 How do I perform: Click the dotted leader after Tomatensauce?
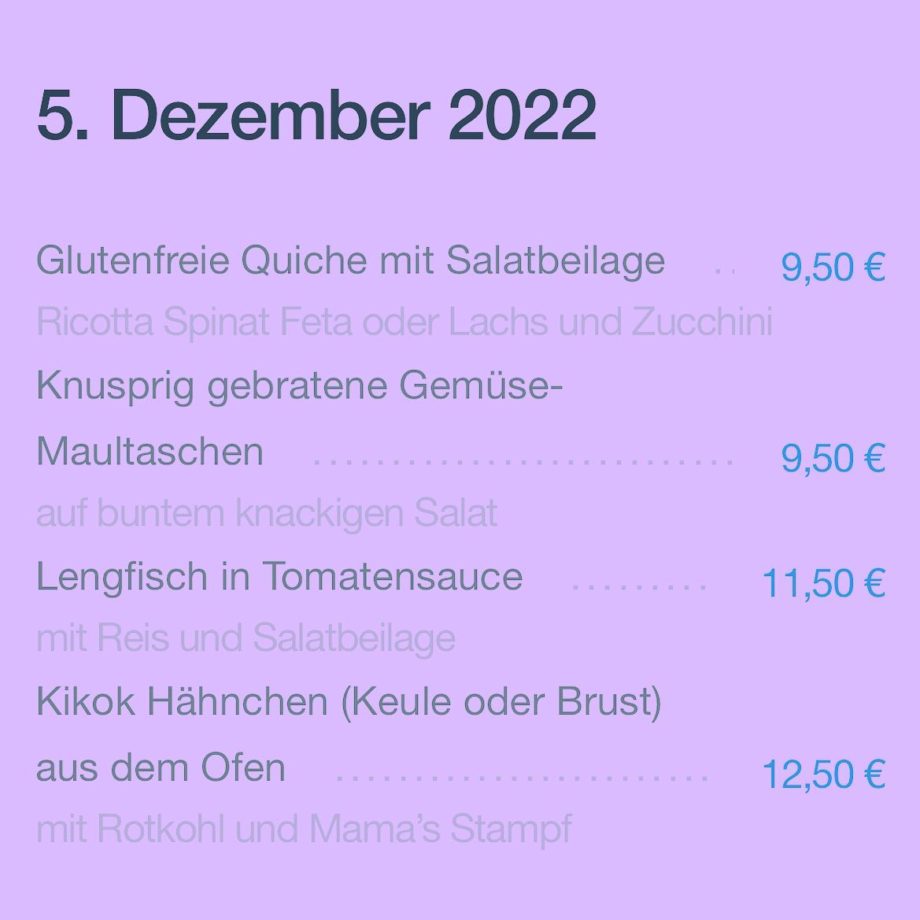click(x=639, y=586)
